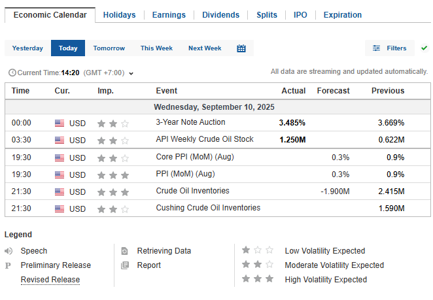Select the Tomorrow time filter
The image size is (433, 300).
(x=109, y=48)
